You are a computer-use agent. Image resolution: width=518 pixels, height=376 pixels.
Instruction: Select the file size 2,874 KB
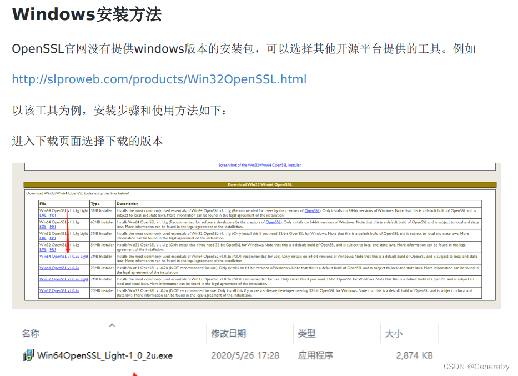(x=414, y=355)
